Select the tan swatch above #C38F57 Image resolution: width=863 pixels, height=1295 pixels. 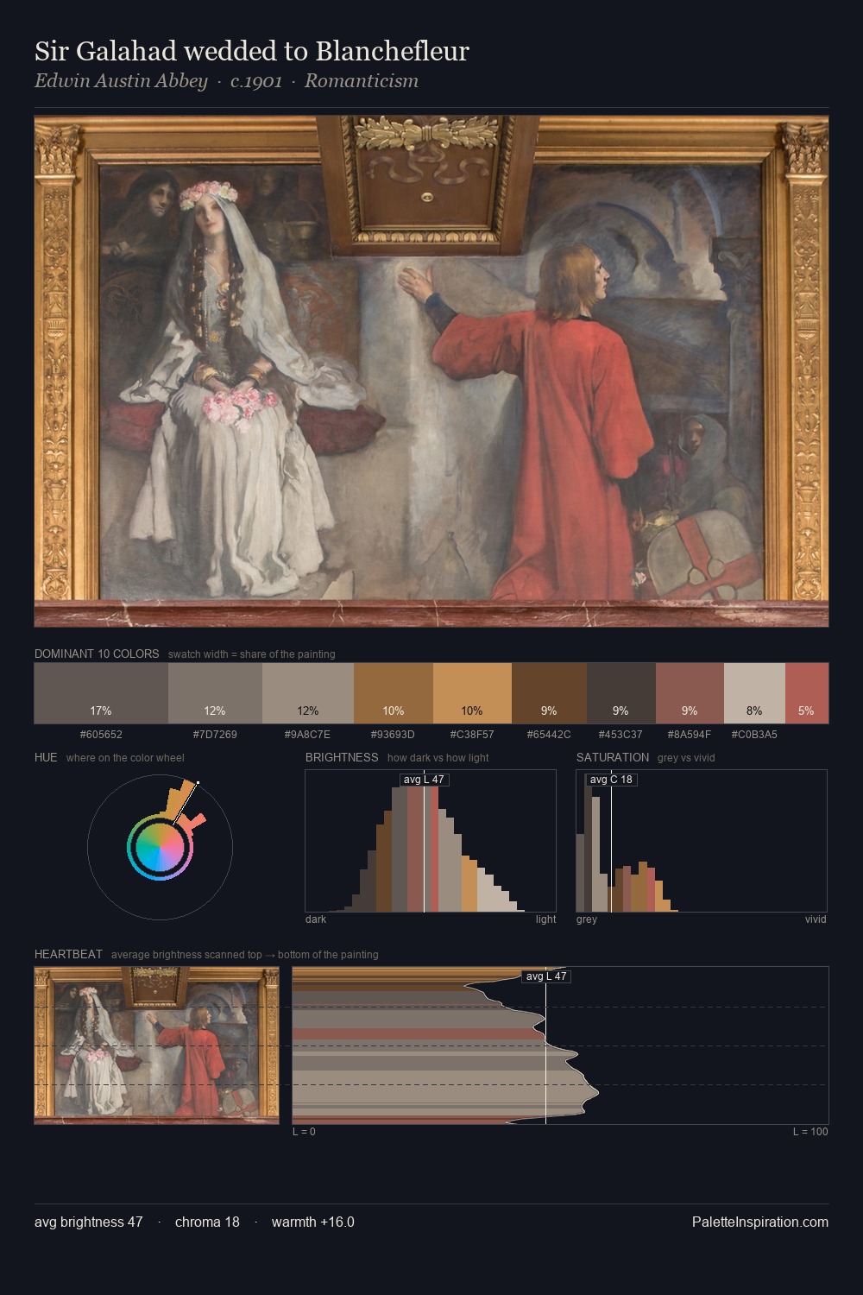pyautogui.click(x=472, y=692)
